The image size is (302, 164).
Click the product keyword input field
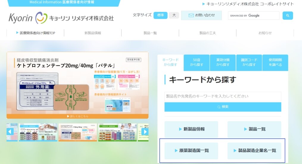223,96
